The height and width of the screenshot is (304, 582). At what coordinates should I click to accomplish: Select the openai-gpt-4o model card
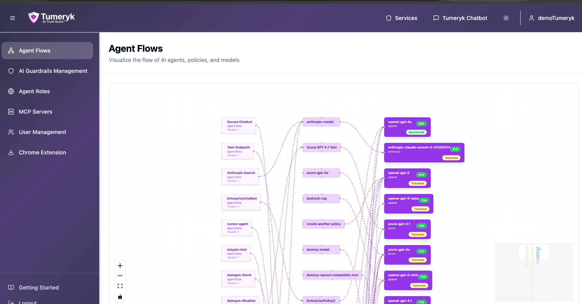[407, 127]
